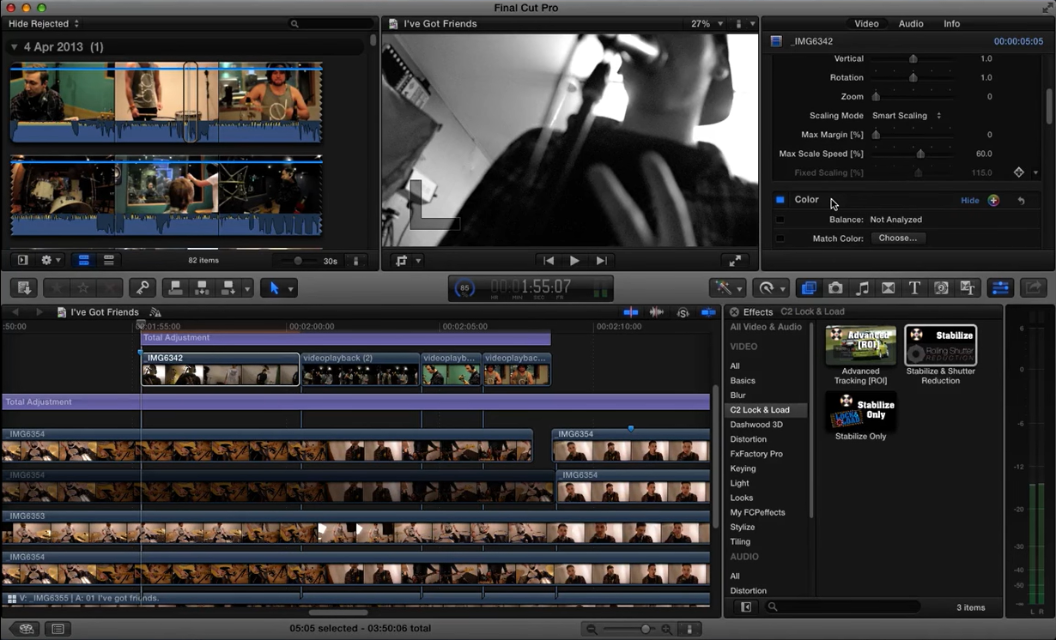Image resolution: width=1056 pixels, height=640 pixels.
Task: Open the Titles browser T icon
Action: [x=915, y=288]
